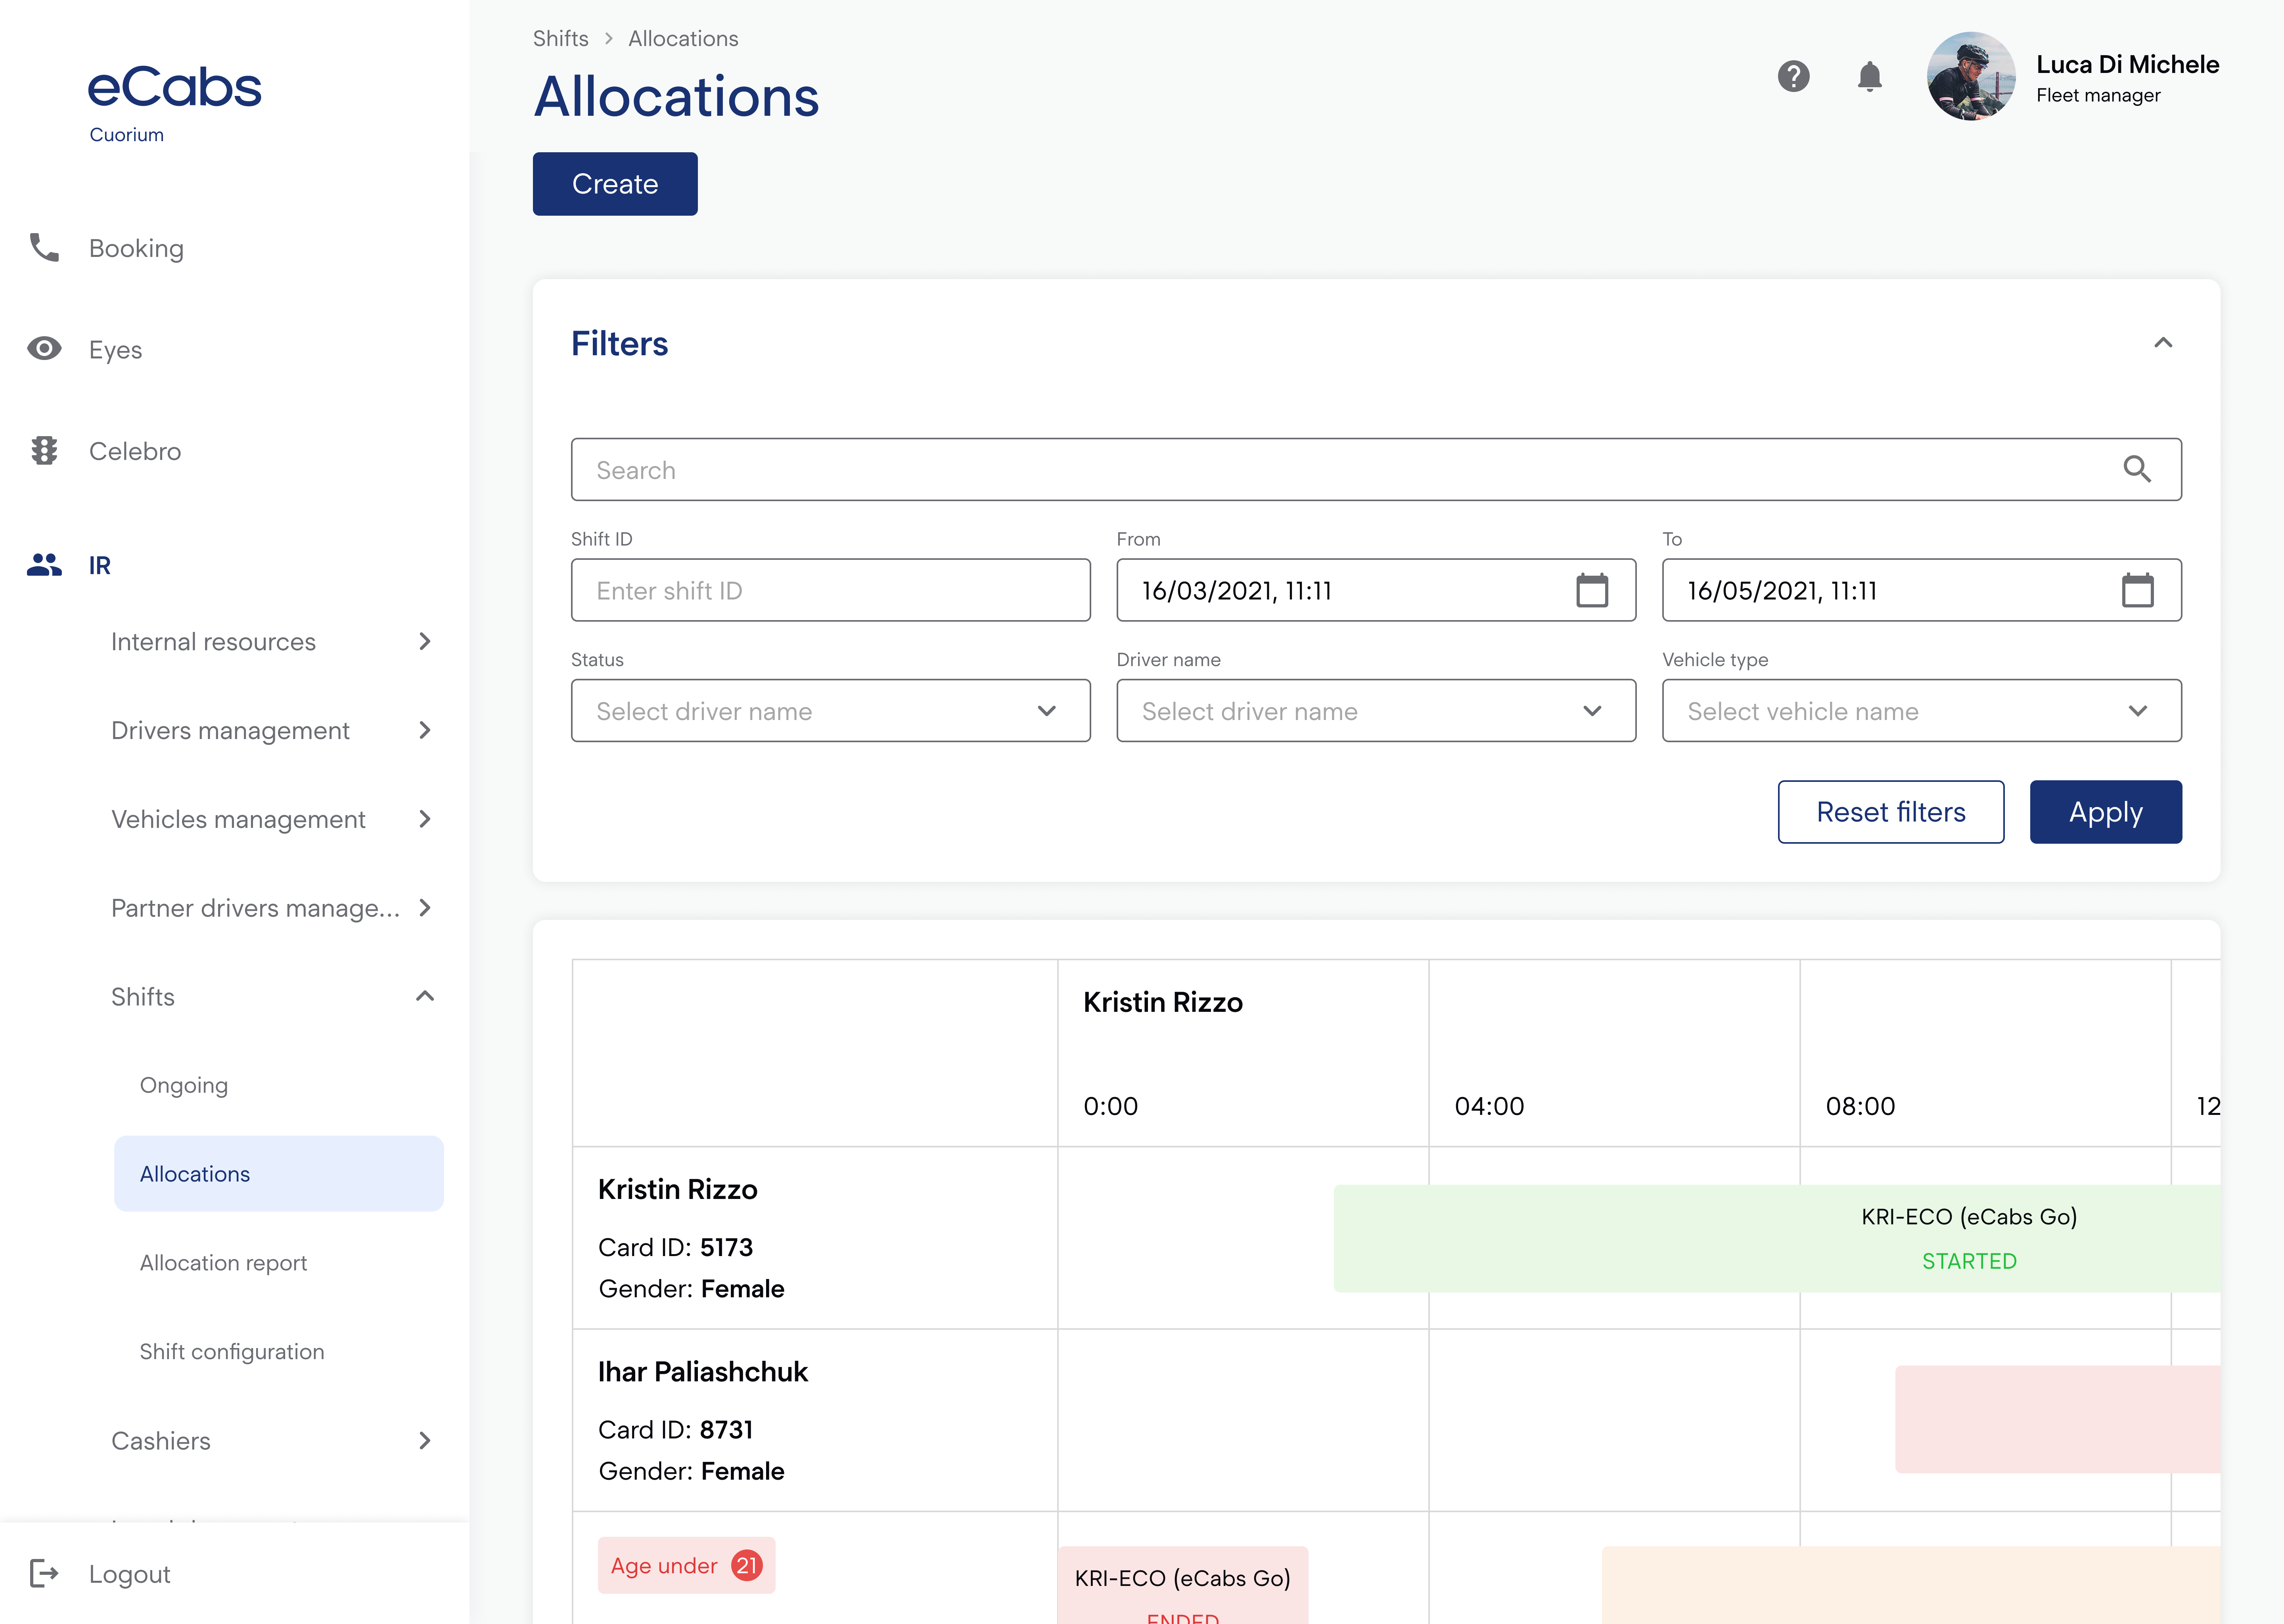Collapse the Filters panel chevron
The width and height of the screenshot is (2284, 1624).
point(2163,343)
